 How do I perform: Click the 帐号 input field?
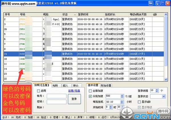(x=56, y=96)
